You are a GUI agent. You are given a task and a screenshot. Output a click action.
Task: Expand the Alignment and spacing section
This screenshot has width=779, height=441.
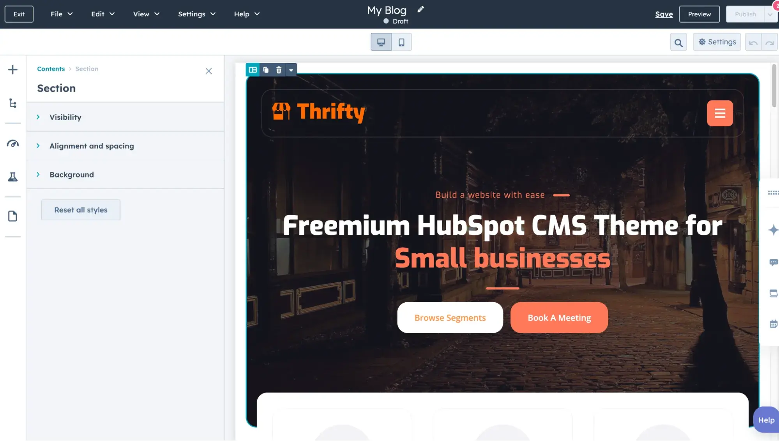coord(92,145)
